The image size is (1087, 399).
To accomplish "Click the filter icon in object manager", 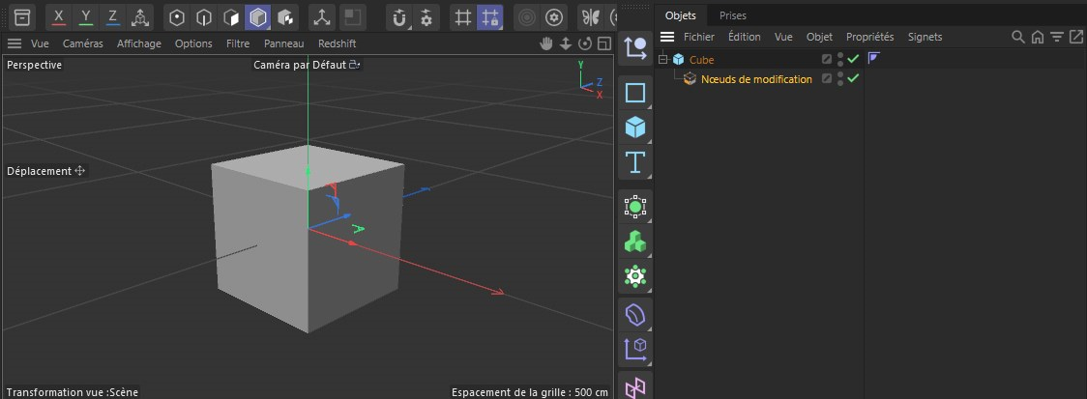I will click(x=1057, y=37).
